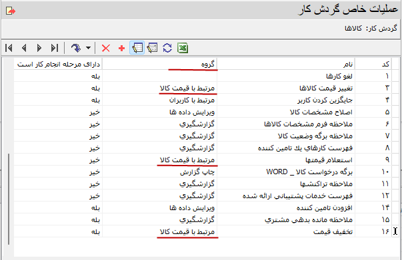The height and width of the screenshot is (260, 402).
Task: Click ويرايش داده ها in row ۵
Action: click(x=160, y=112)
